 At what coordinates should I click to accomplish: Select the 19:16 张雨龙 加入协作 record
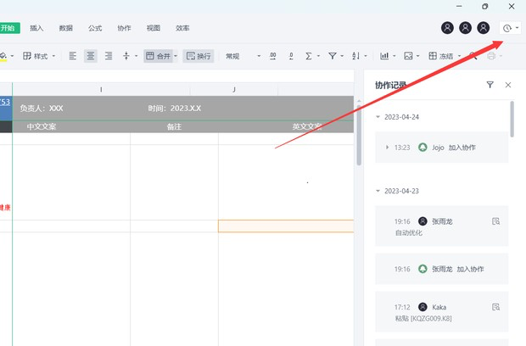pos(441,269)
